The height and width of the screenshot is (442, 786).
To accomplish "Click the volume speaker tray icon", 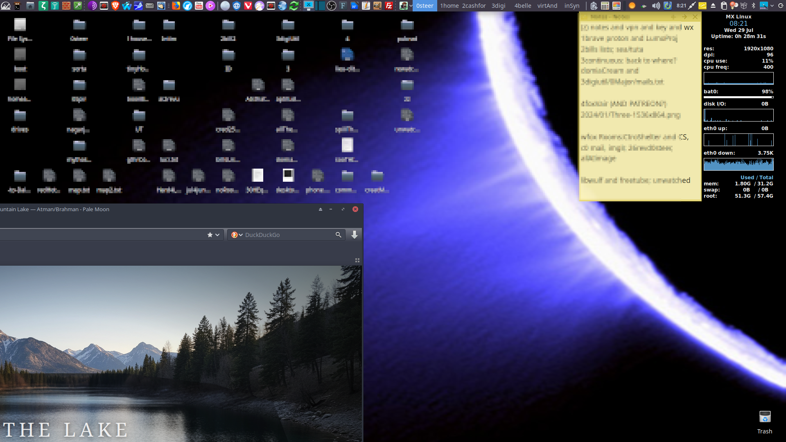I will [656, 6].
